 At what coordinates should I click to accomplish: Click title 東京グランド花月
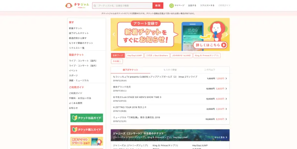[x=122, y=87]
